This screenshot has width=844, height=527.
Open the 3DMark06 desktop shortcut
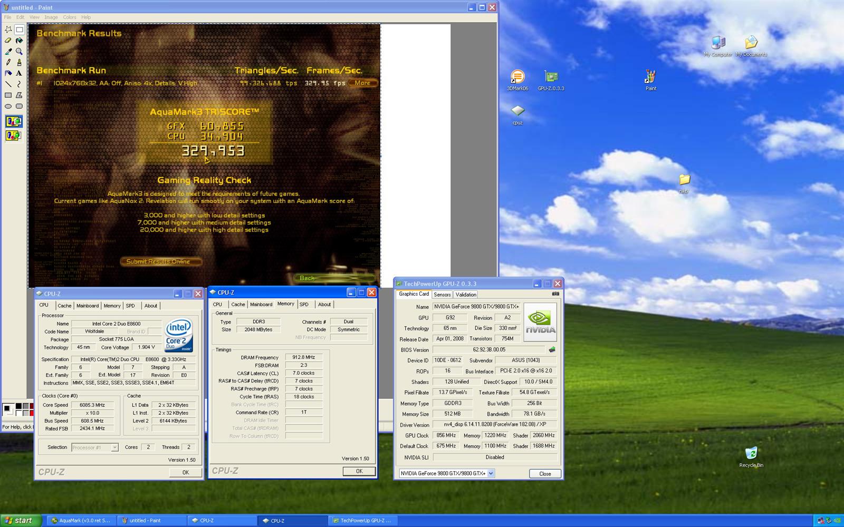(x=517, y=81)
